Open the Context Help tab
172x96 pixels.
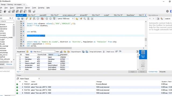[153, 72]
